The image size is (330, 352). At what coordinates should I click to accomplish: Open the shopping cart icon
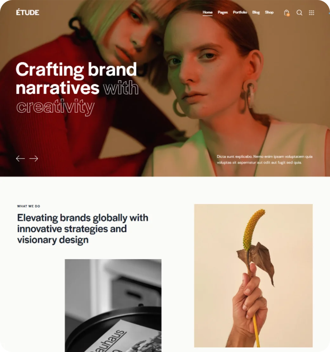[x=287, y=13]
